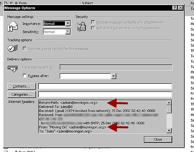Viewport: 194px width, 152px height.
Task: Close the Message Options dialog via Close button
Action: [158, 139]
